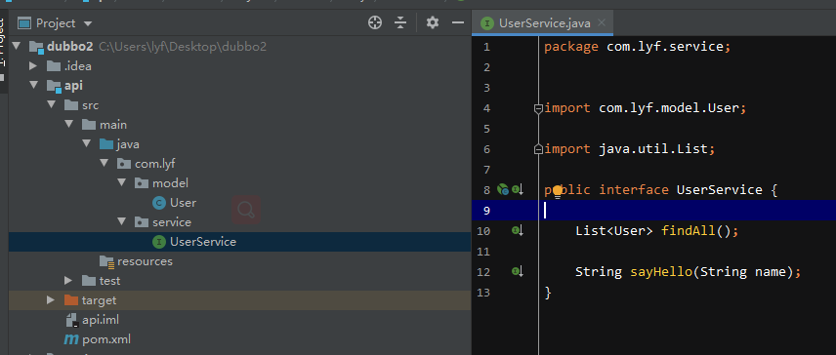Screen dimensions: 836x355
Task: Collapse the dubbo2 root node
Action: coord(16,46)
